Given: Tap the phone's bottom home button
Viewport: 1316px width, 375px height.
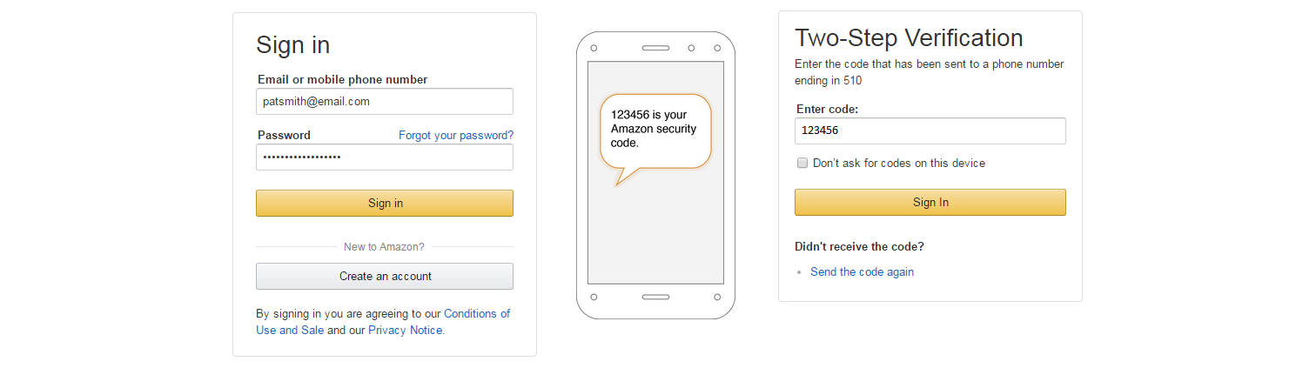Looking at the screenshot, I should pos(655,297).
